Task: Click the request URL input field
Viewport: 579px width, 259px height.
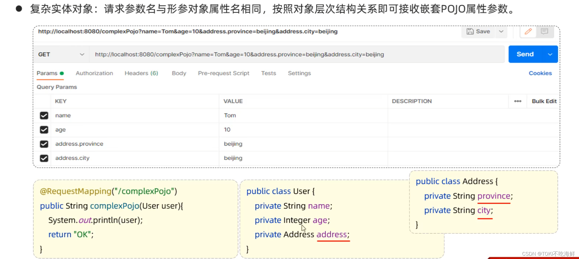Action: [297, 54]
